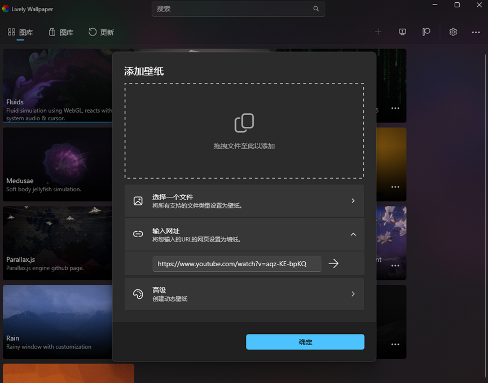Viewport: 488px width, 383px height.
Task: Click the file picker icon beside 选择一个文件
Action: (x=138, y=200)
